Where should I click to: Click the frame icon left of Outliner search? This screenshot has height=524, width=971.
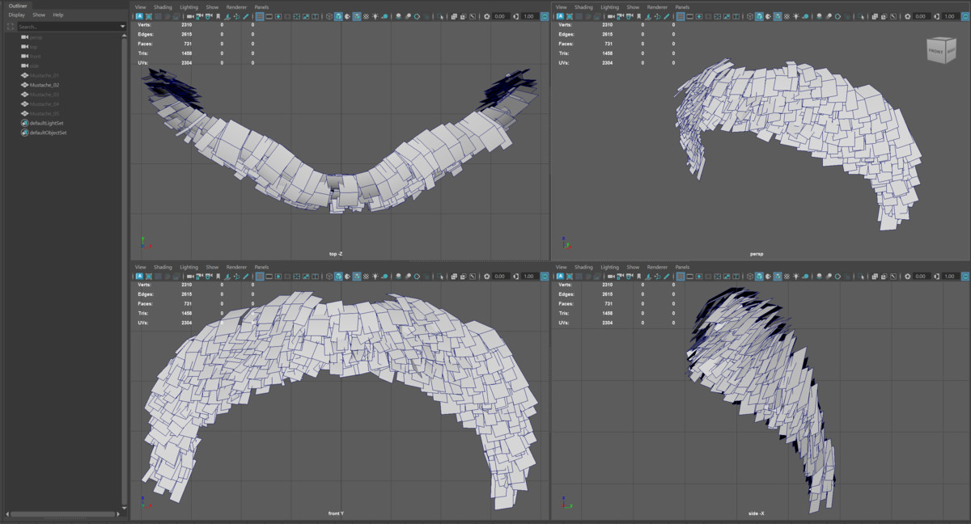tap(10, 27)
